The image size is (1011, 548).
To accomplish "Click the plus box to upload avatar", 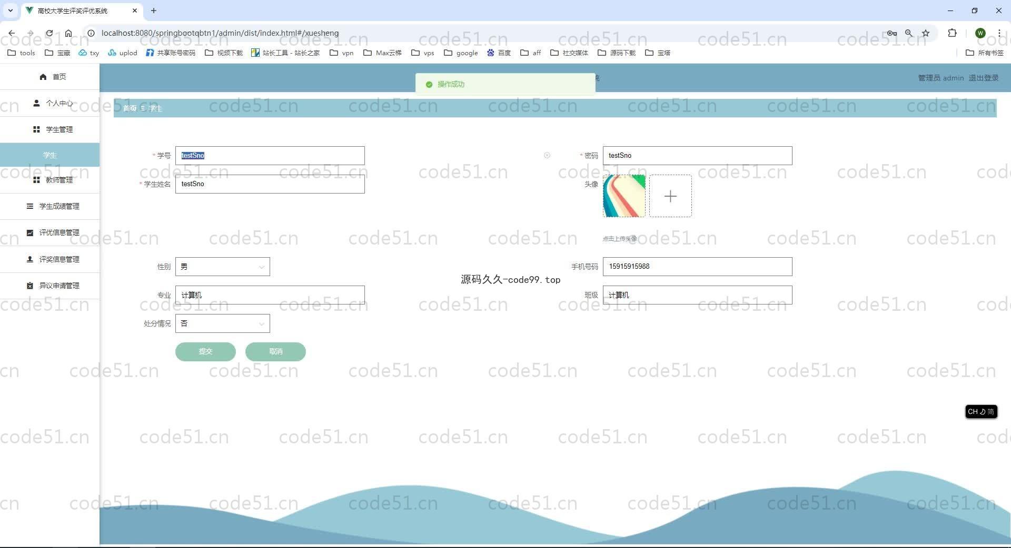I will pyautogui.click(x=670, y=196).
